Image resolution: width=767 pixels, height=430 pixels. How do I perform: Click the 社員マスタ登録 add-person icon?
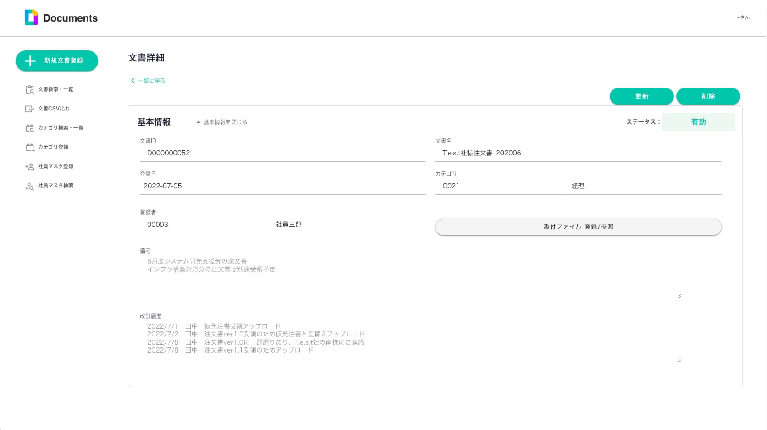point(30,166)
